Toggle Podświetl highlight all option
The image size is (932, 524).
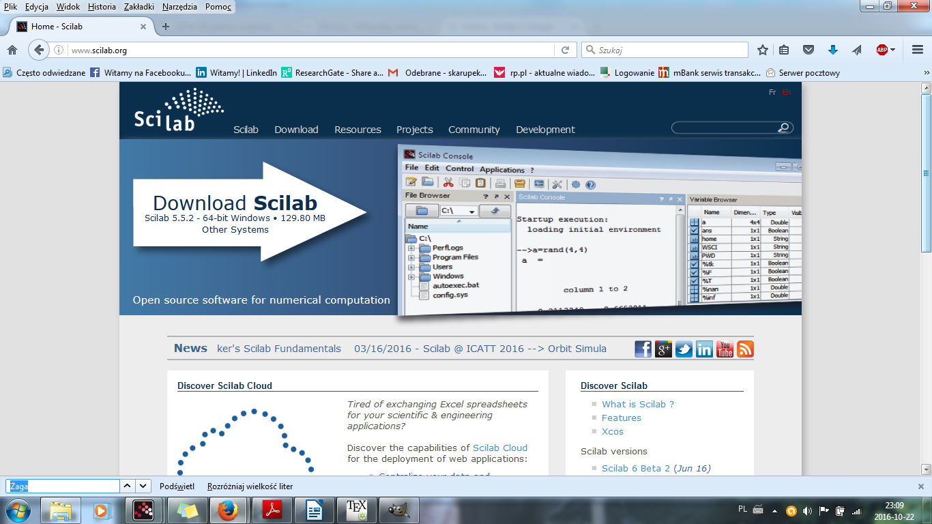(177, 486)
